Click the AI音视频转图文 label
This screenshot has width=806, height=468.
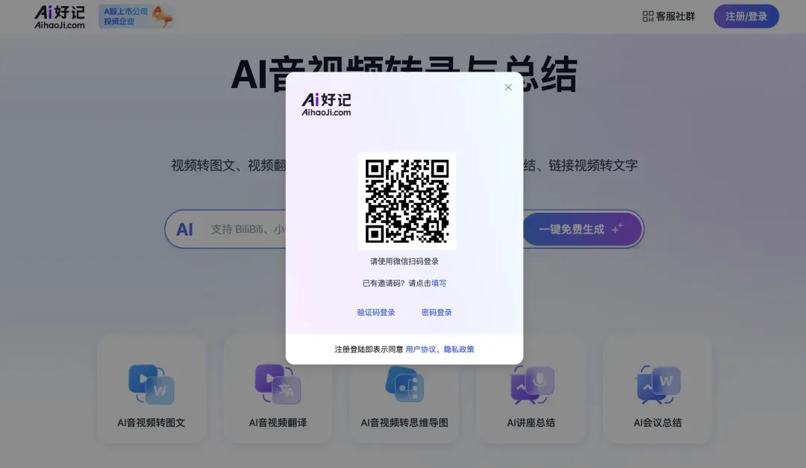coord(151,422)
